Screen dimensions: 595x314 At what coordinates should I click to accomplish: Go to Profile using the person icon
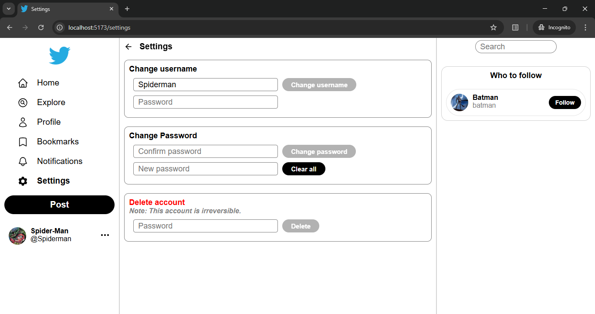pyautogui.click(x=23, y=122)
